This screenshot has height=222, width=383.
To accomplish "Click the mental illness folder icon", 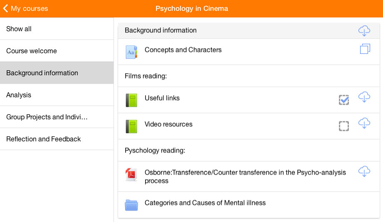I will 131,205.
